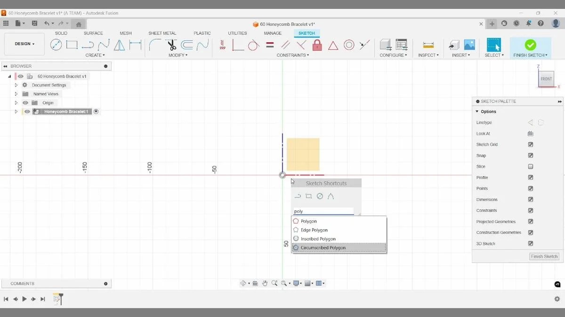
Task: Open the Look At tool in Sketch Palette
Action: point(531,133)
